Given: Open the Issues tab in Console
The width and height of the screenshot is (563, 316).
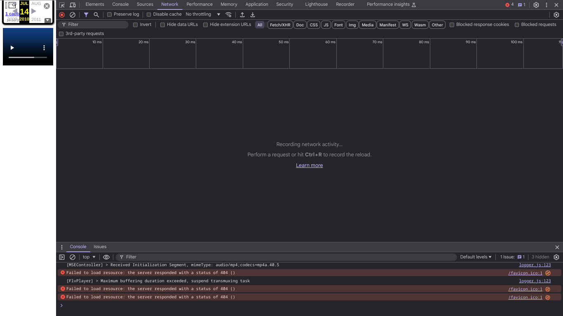Looking at the screenshot, I should click(x=100, y=246).
